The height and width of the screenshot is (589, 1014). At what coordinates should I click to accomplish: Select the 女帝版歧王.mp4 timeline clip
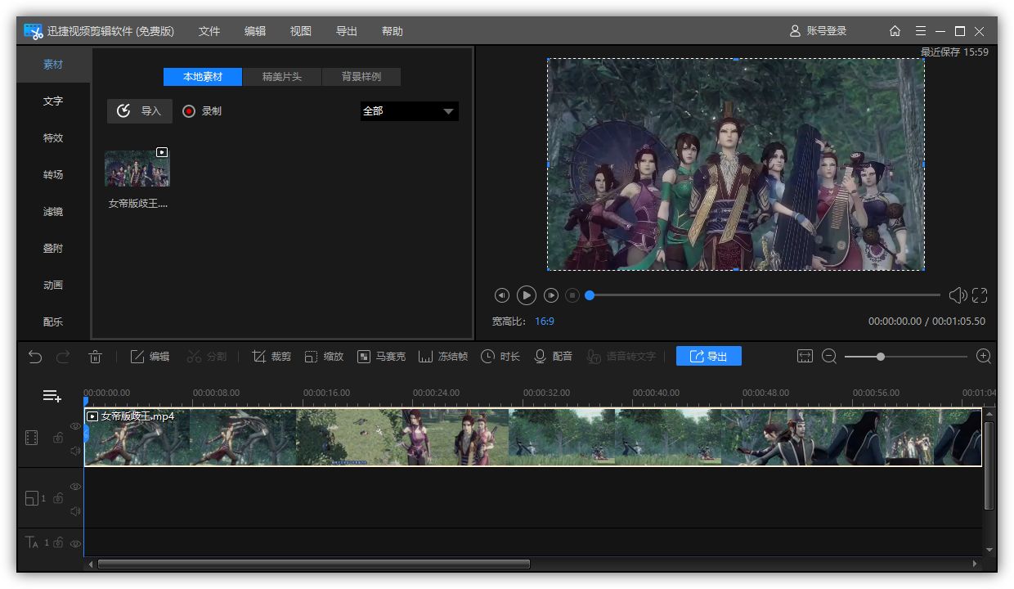[x=533, y=438]
